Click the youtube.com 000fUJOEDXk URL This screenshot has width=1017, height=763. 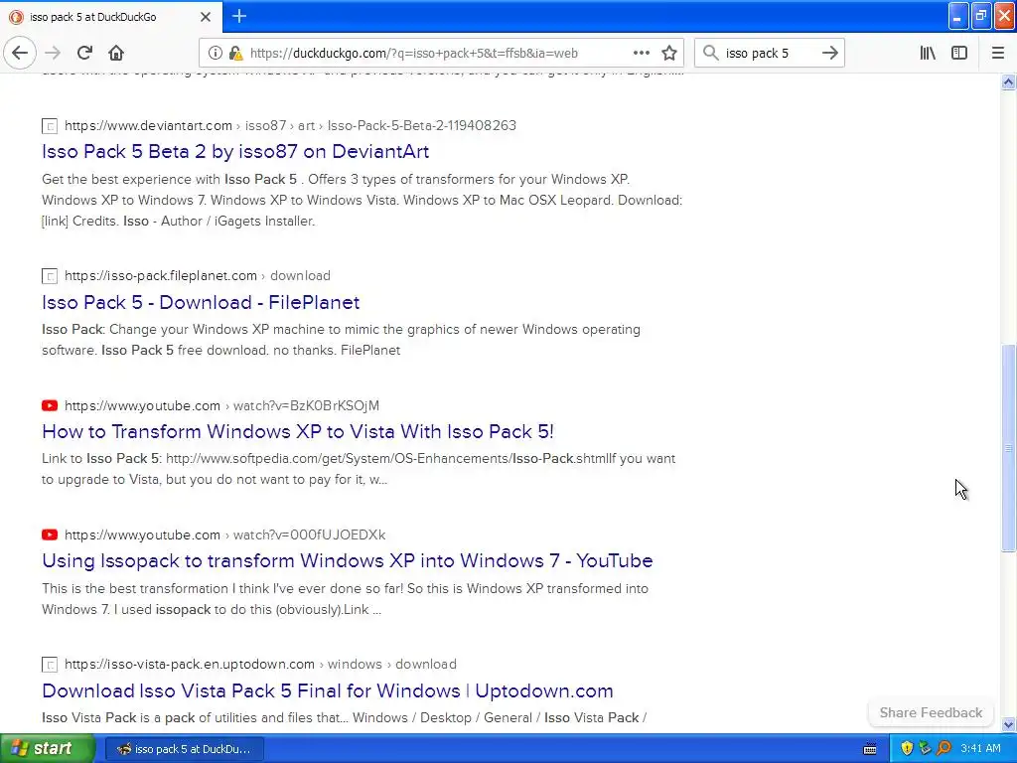[x=225, y=534]
